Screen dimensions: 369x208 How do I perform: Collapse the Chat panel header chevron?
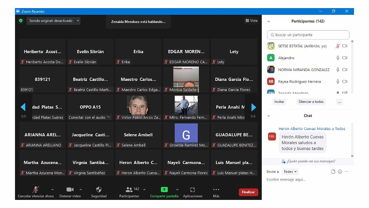(269, 116)
